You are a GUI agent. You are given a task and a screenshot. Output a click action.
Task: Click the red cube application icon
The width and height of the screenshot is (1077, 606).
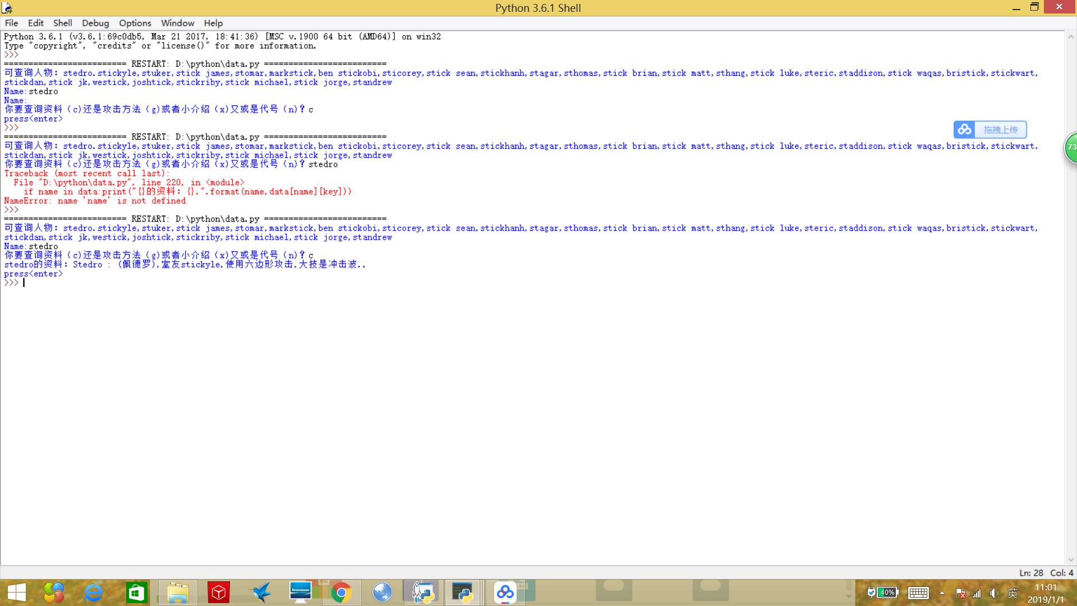(219, 593)
